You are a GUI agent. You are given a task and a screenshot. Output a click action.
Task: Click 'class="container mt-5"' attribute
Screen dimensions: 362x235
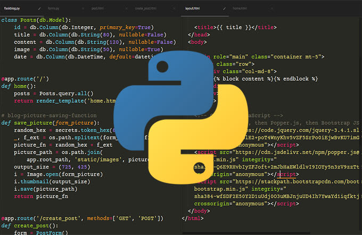pos(287,57)
